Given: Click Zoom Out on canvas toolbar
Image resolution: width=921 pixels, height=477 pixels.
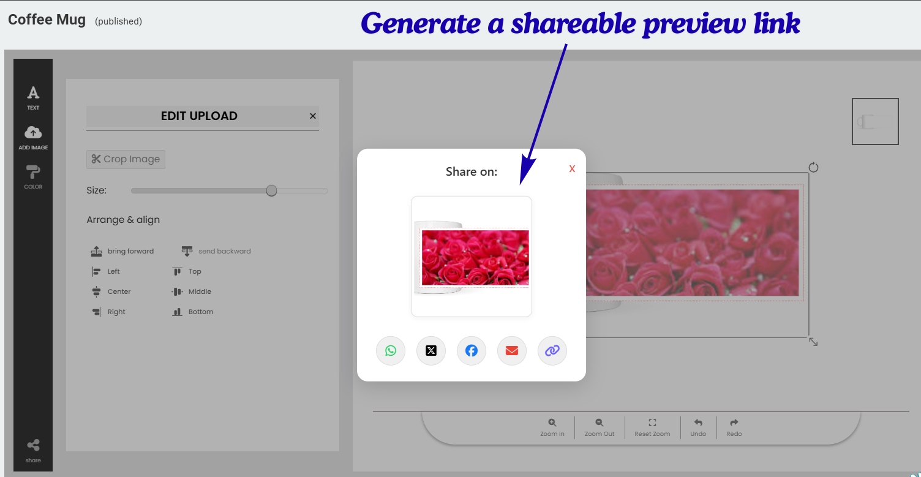Looking at the screenshot, I should (600, 427).
